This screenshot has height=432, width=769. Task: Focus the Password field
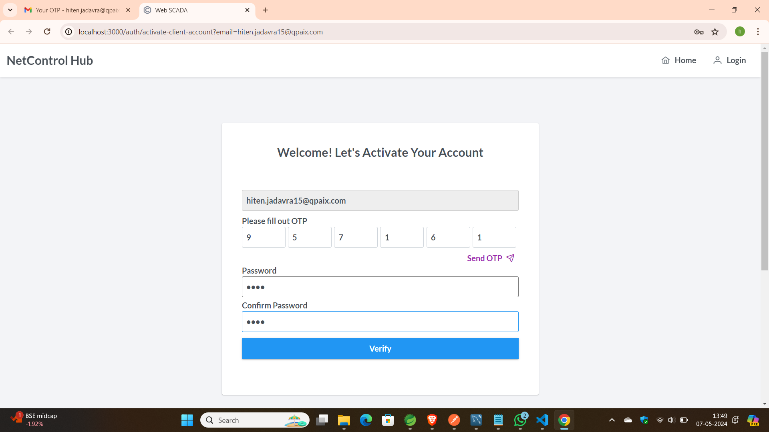(x=380, y=287)
